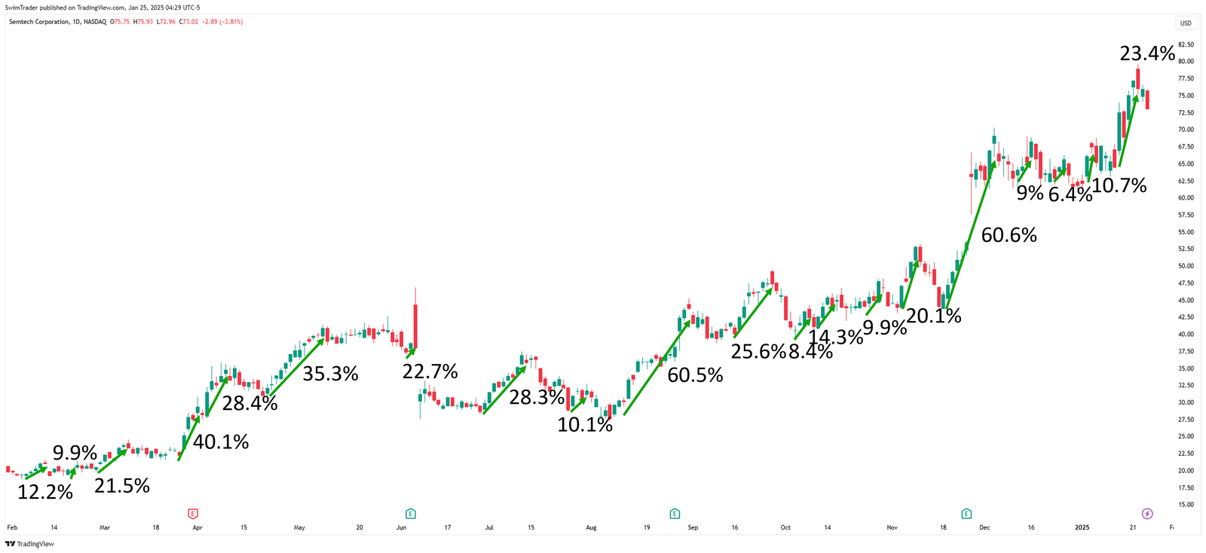
Task: Click the 21 date label after 2025
Action: point(1133,527)
